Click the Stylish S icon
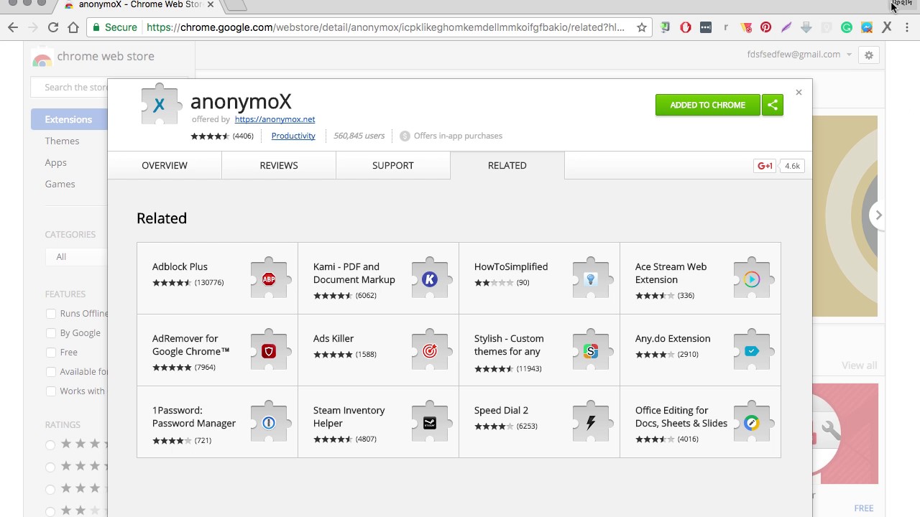The image size is (920, 517). pos(591,351)
